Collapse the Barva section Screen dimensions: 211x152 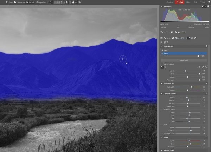coord(162,137)
